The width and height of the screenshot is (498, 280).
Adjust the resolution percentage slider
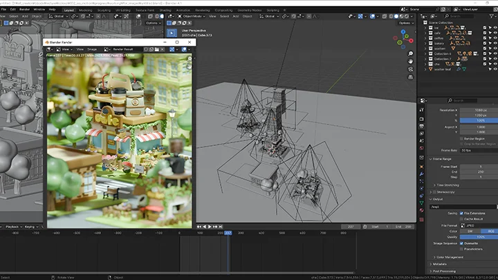479,120
